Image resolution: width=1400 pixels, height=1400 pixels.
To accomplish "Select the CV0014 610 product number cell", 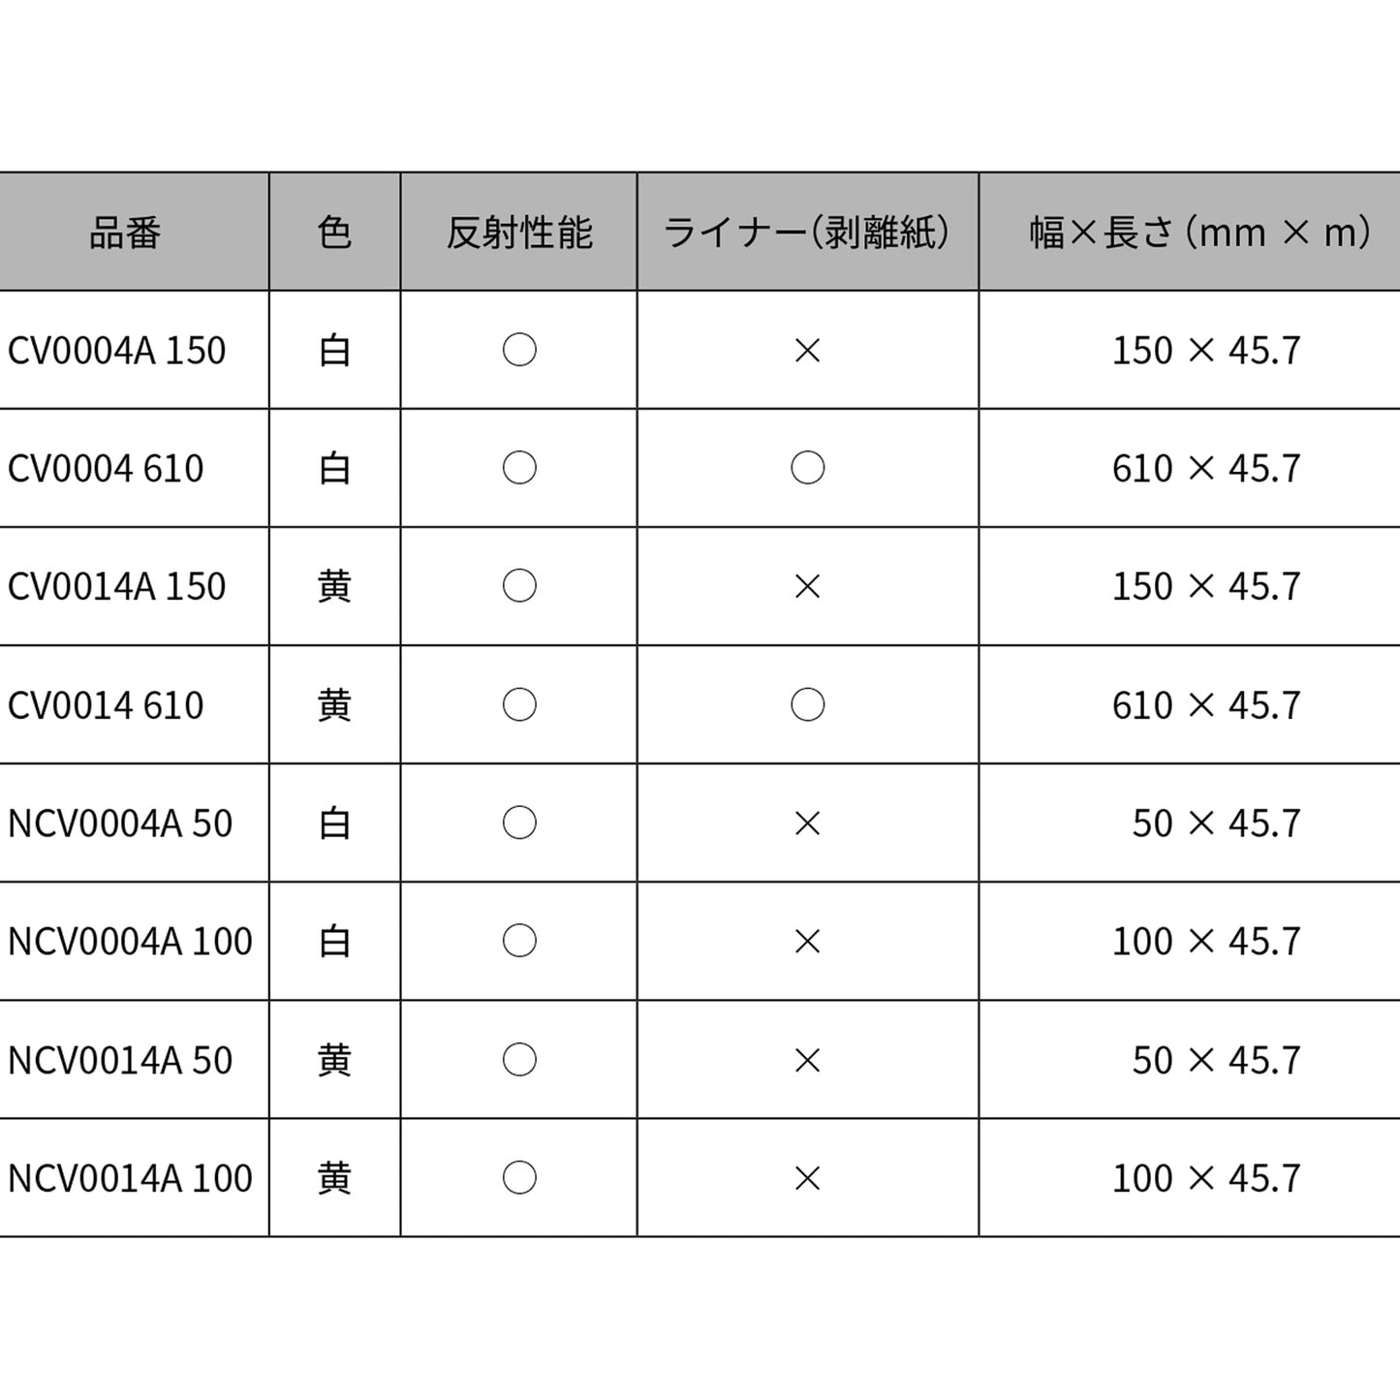I will (x=107, y=705).
